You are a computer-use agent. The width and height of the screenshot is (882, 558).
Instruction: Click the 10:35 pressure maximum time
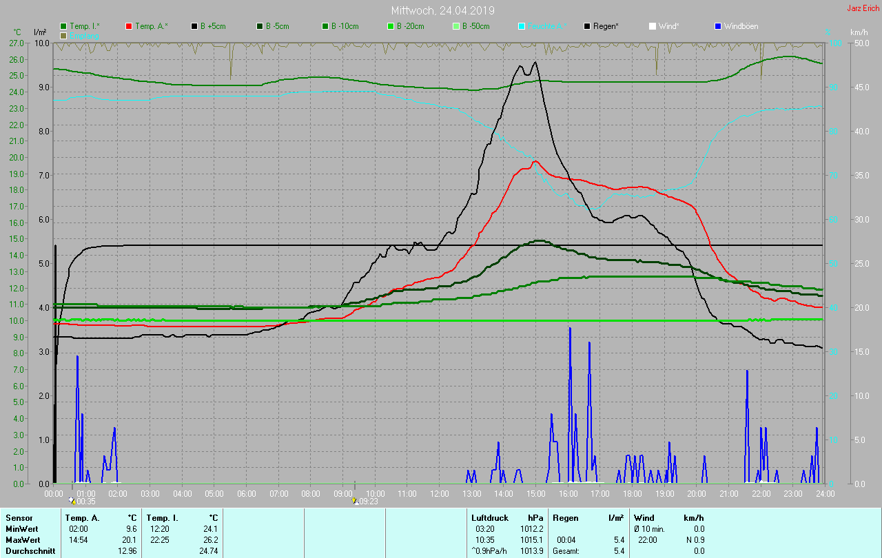click(484, 539)
